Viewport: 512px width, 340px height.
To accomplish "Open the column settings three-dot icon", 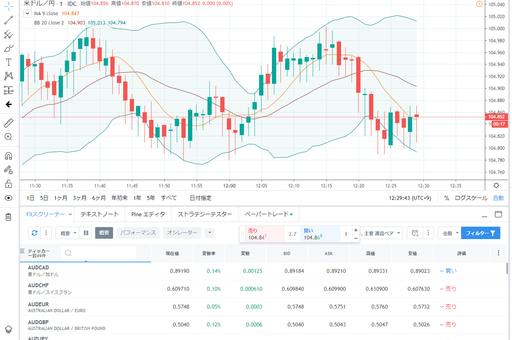I will [x=498, y=253].
